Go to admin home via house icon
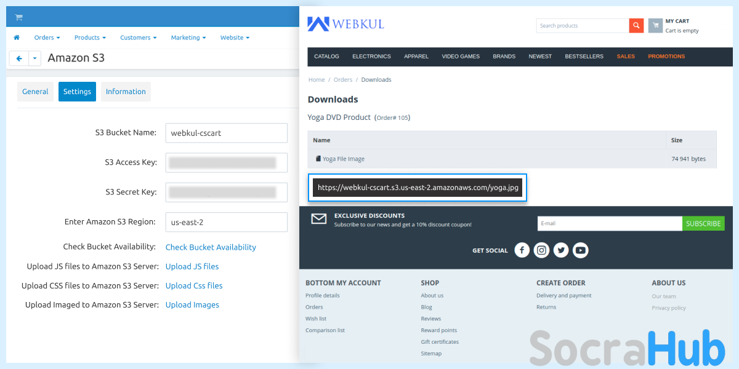Viewport: 739px width, 369px height. (17, 38)
